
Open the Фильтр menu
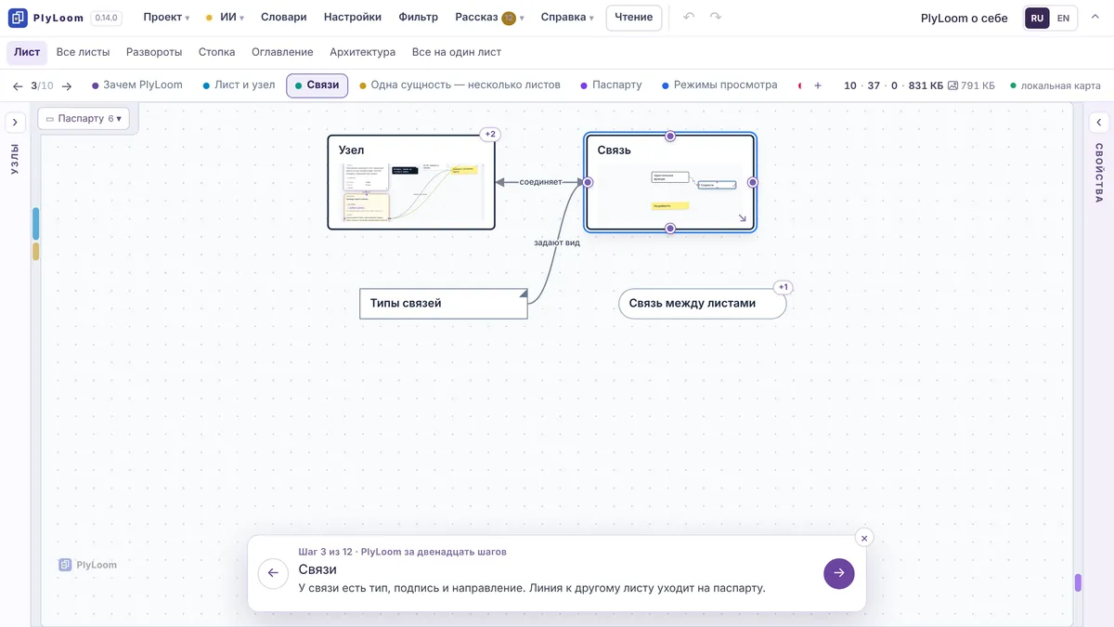point(419,18)
